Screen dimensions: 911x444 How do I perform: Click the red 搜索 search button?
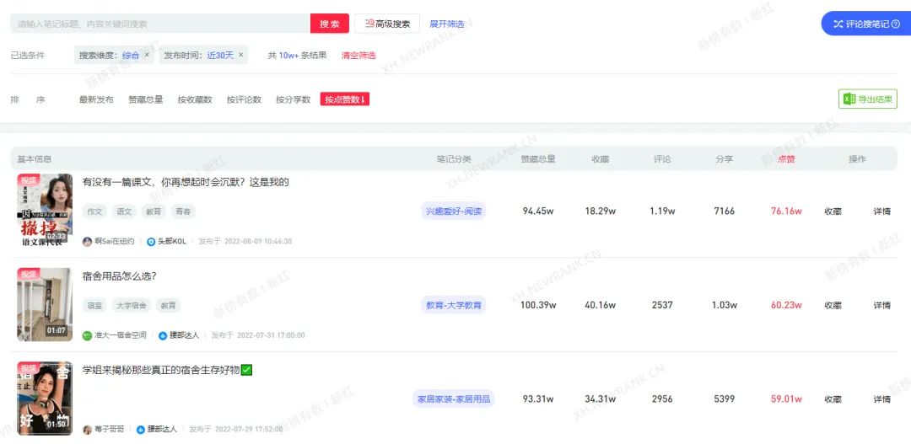coord(329,24)
